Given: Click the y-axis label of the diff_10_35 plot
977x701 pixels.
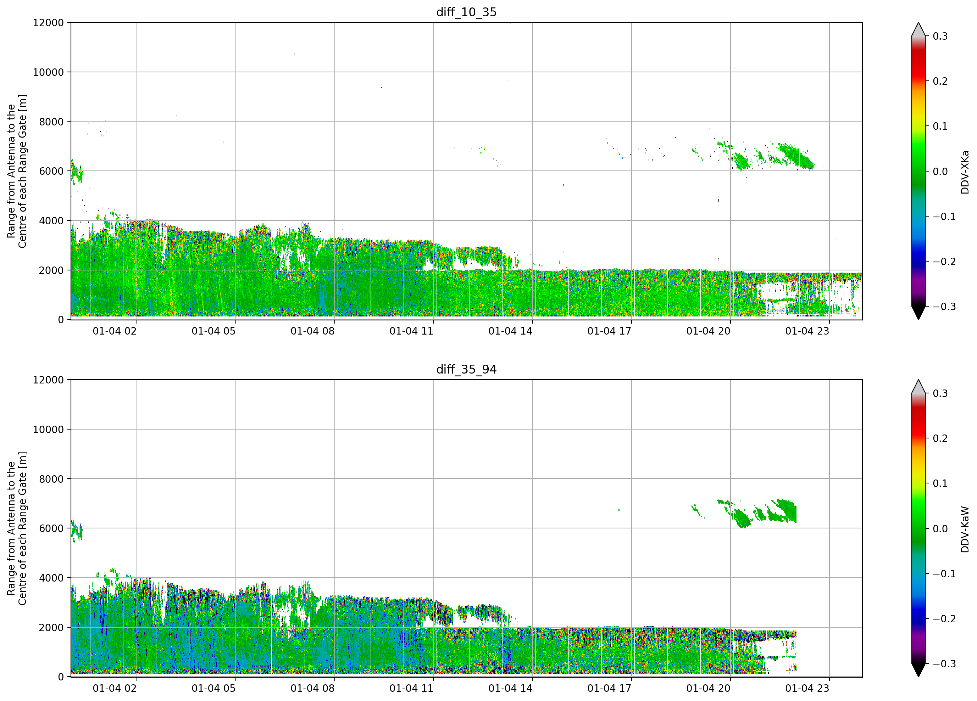Looking at the screenshot, I should (17, 171).
